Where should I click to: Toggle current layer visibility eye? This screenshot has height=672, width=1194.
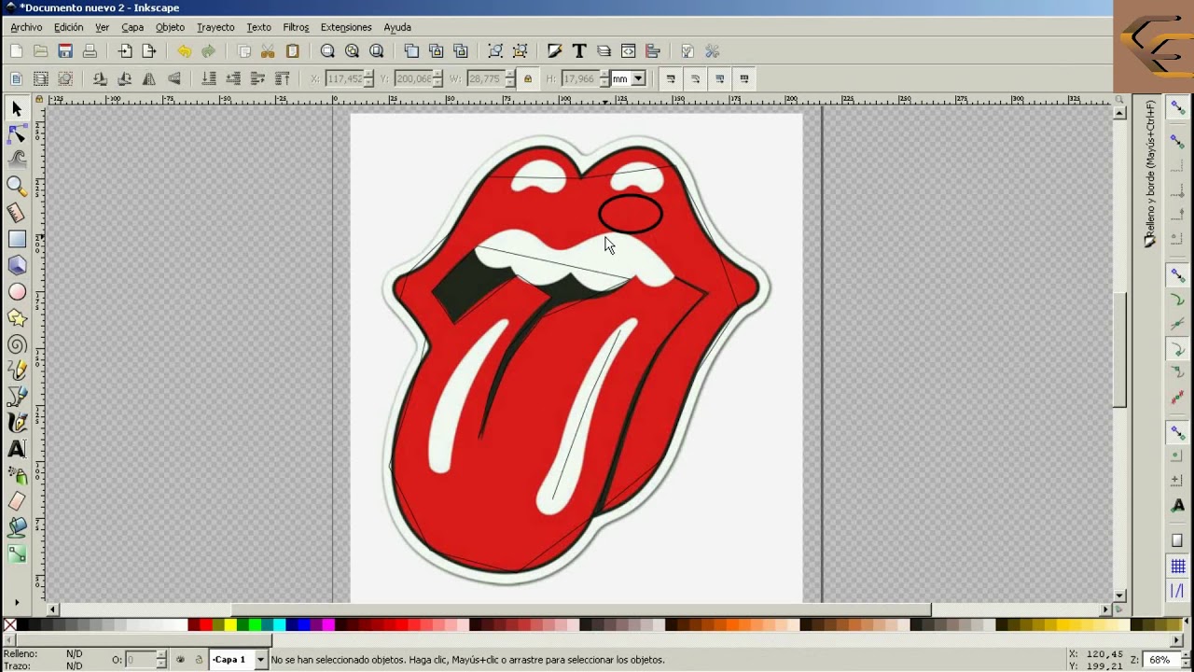point(181,660)
